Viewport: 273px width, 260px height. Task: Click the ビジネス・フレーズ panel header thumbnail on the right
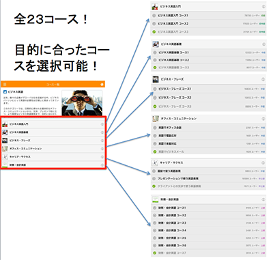click(156, 79)
